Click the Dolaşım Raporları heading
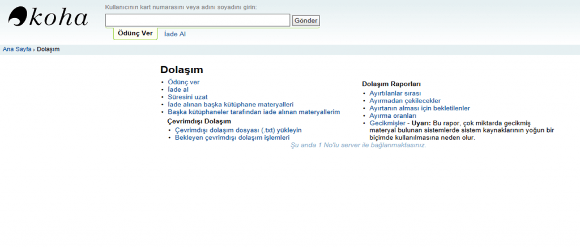This screenshot has width=580, height=248. 391,84
